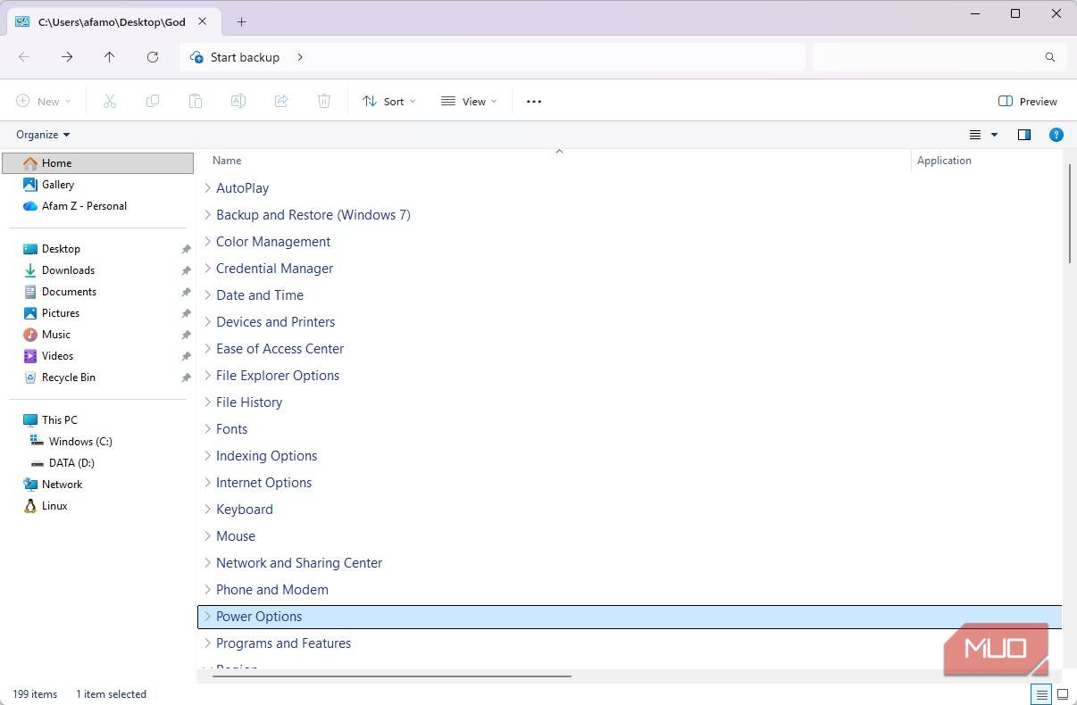The width and height of the screenshot is (1077, 705).
Task: Switch to large icons view in status bar
Action: point(1062,694)
